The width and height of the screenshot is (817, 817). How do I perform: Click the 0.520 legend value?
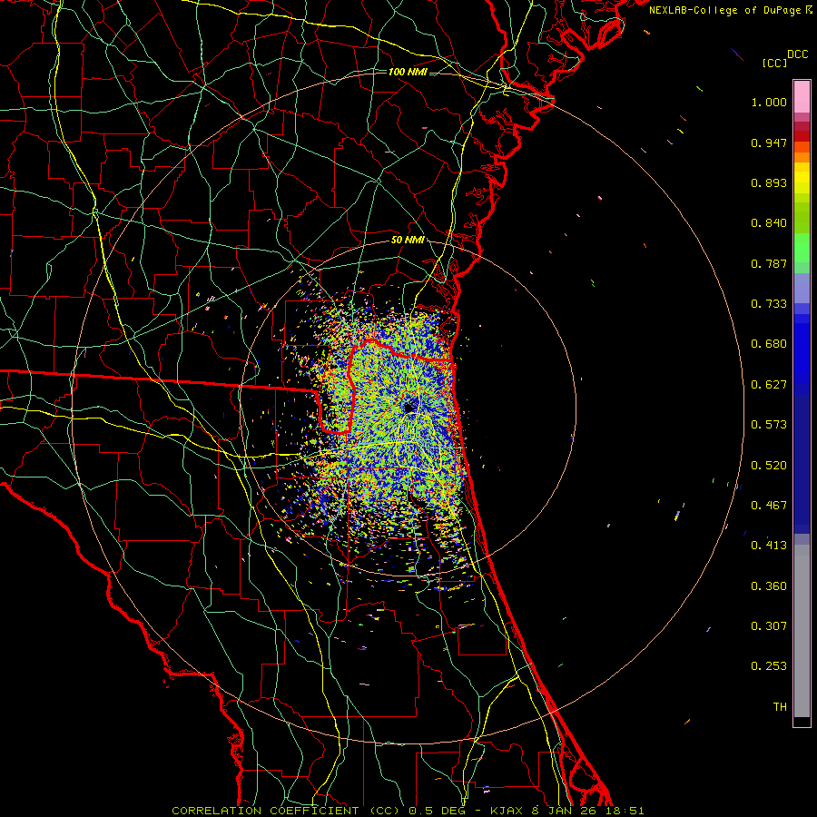769,466
